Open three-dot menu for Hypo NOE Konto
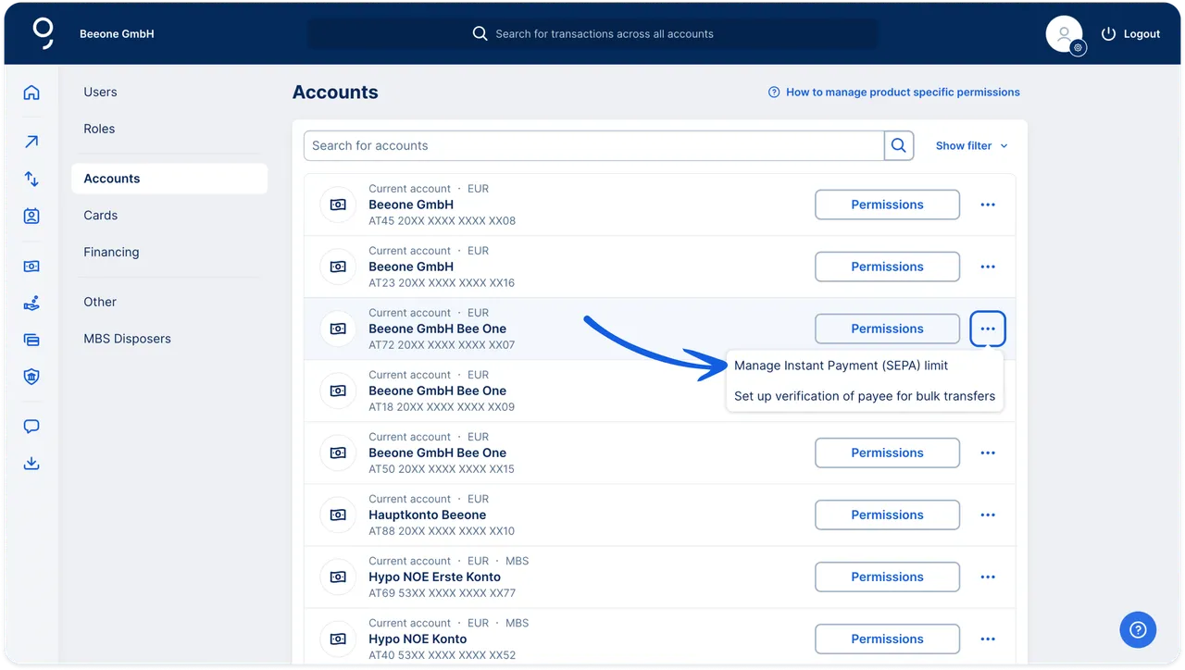Screen dimensions: 1185x670 (x=988, y=639)
